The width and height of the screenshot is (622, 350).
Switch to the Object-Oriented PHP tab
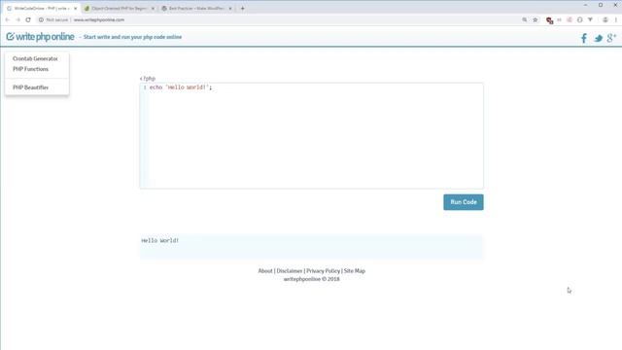[x=119, y=9]
